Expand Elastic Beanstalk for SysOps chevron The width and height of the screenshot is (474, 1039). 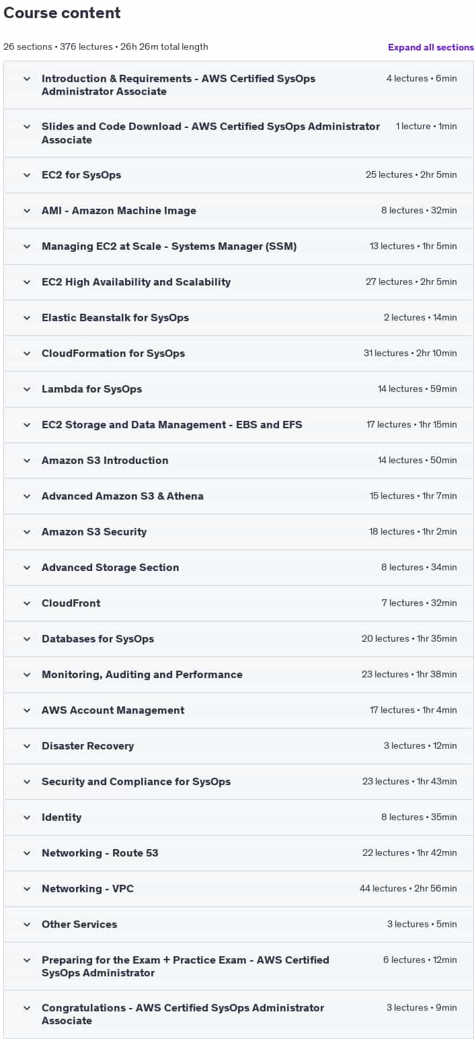[27, 318]
